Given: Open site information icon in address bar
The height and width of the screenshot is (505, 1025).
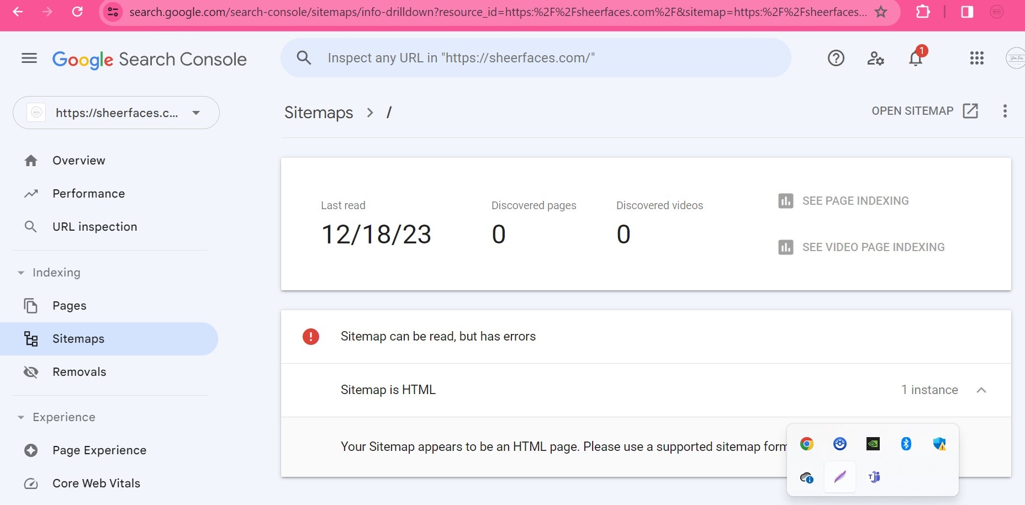Looking at the screenshot, I should [x=113, y=12].
